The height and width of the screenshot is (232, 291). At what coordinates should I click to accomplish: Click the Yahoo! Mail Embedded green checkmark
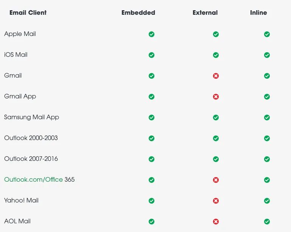pos(151,201)
